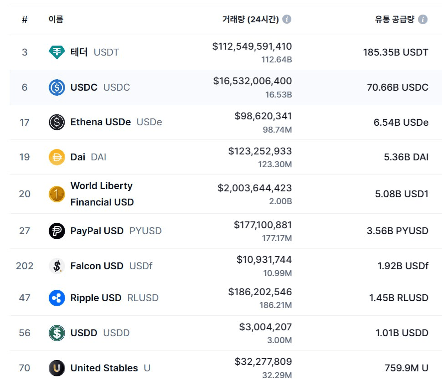Sort by the 거래량 (24시간) column header
442x385 pixels.
click(x=250, y=19)
